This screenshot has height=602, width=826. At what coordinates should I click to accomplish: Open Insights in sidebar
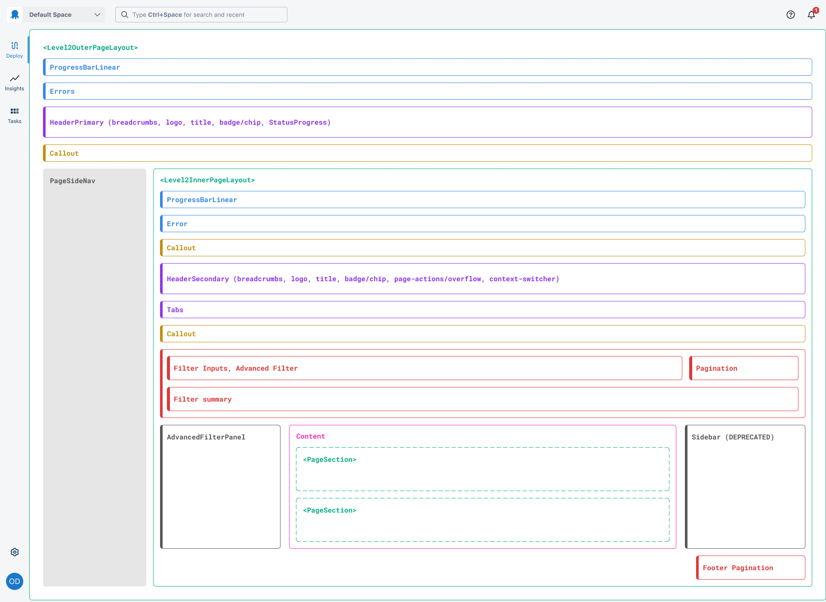click(x=15, y=83)
